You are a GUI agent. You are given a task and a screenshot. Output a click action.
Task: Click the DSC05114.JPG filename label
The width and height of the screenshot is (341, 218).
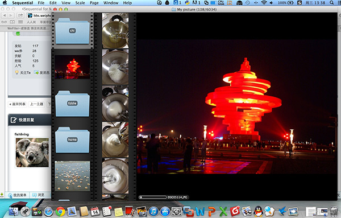tap(177, 198)
